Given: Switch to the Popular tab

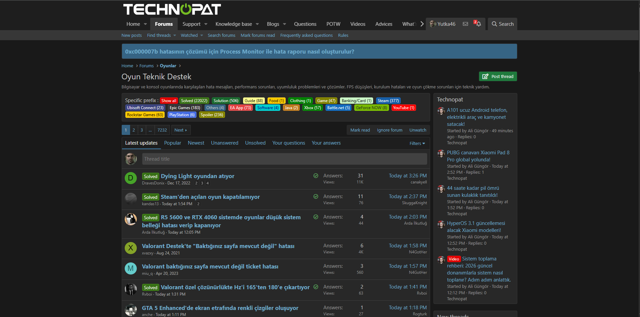Looking at the screenshot, I should tap(173, 143).
